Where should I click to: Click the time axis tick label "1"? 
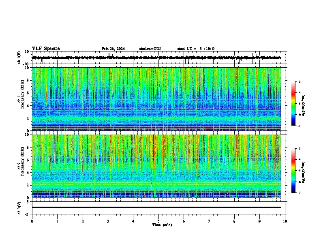(57, 221)
